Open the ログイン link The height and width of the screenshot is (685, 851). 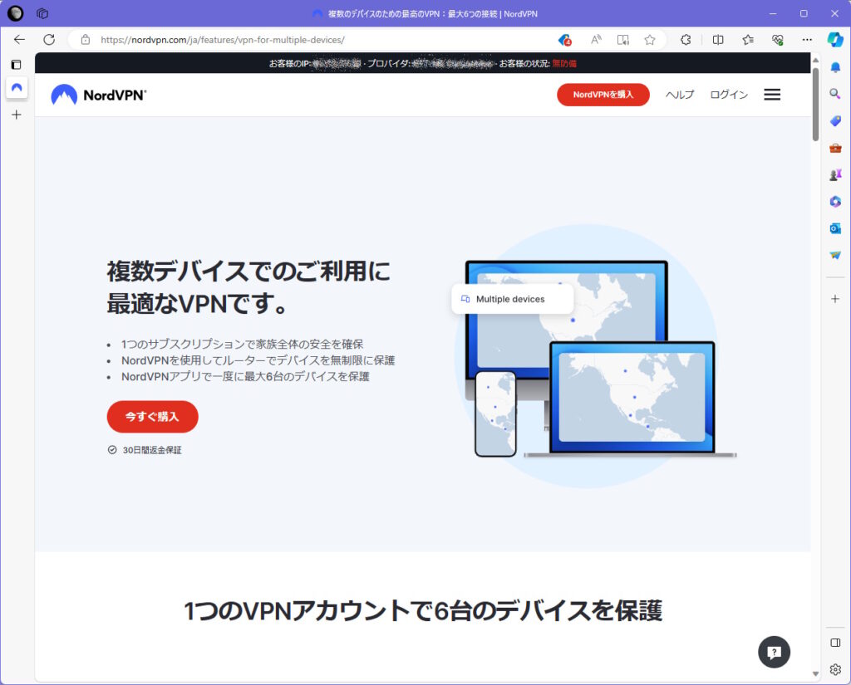[728, 95]
